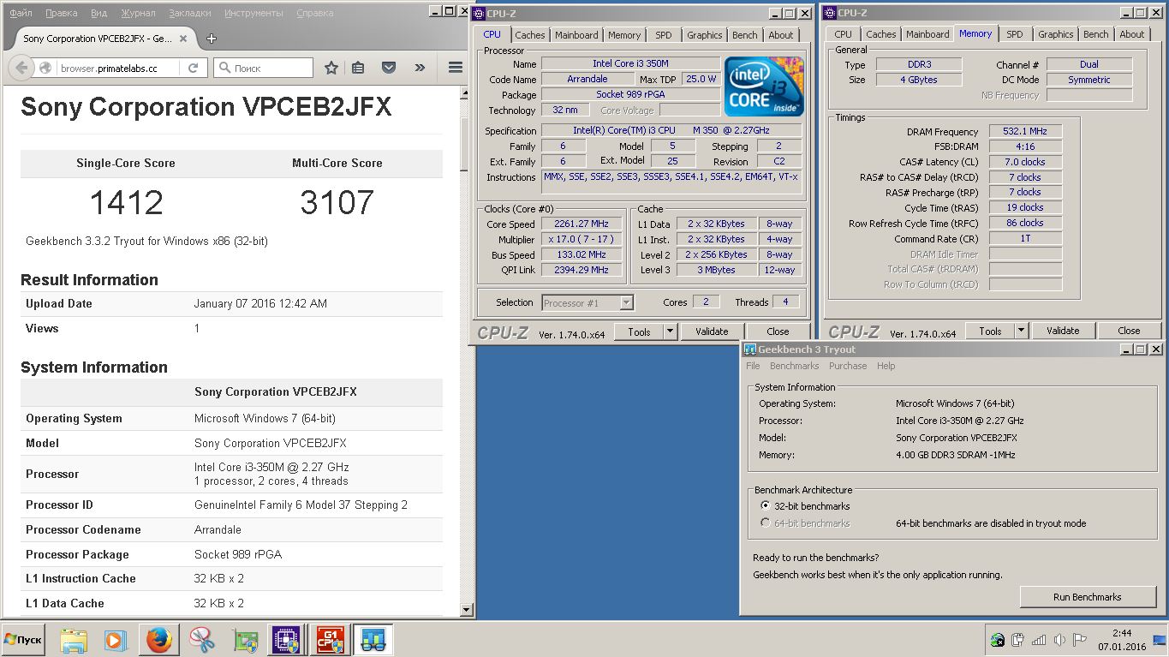Click the DRAM Frequency value 532.1 MHz
Screen dimensions: 1169x657
[x=1026, y=131]
